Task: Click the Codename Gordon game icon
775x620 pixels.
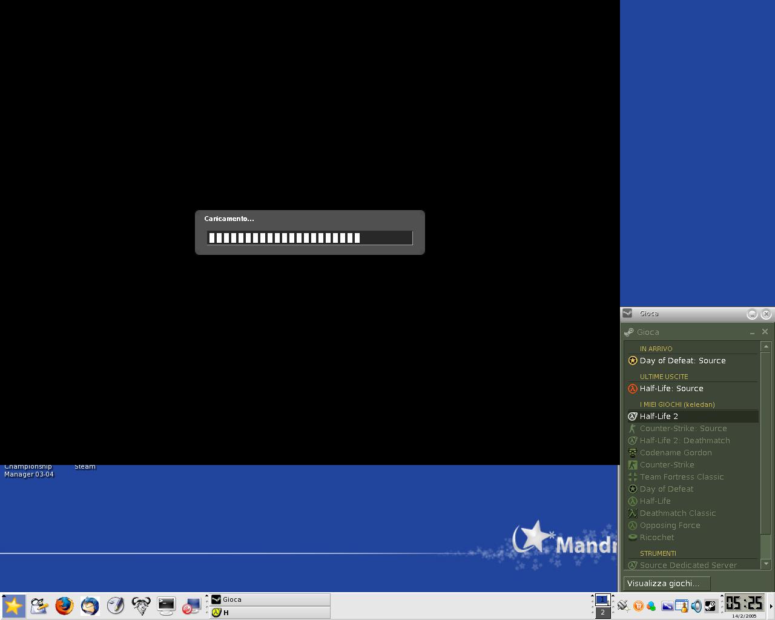Action: click(633, 452)
